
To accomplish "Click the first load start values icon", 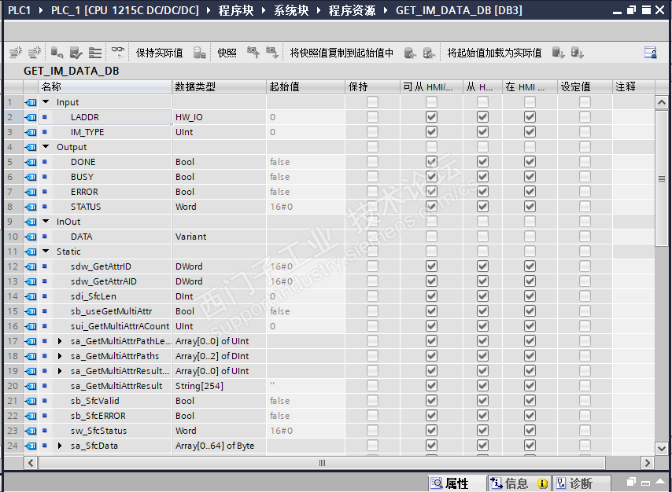I will [x=558, y=53].
